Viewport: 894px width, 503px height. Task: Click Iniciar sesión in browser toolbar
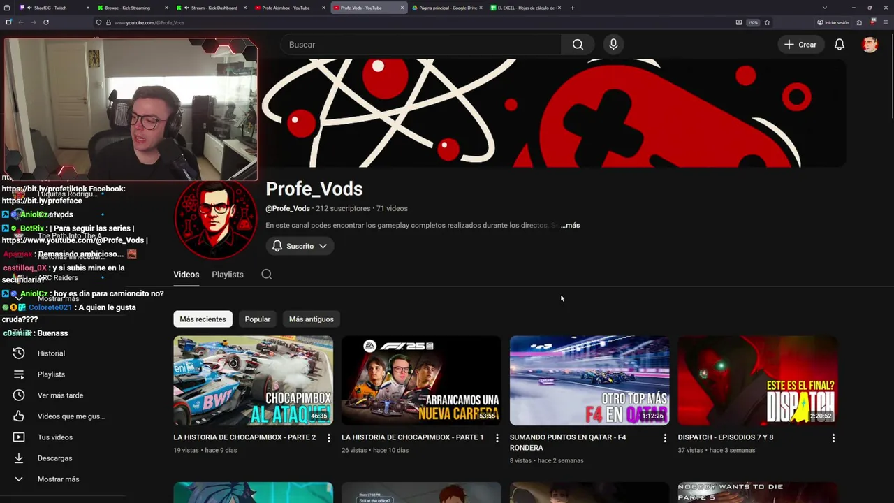point(833,22)
